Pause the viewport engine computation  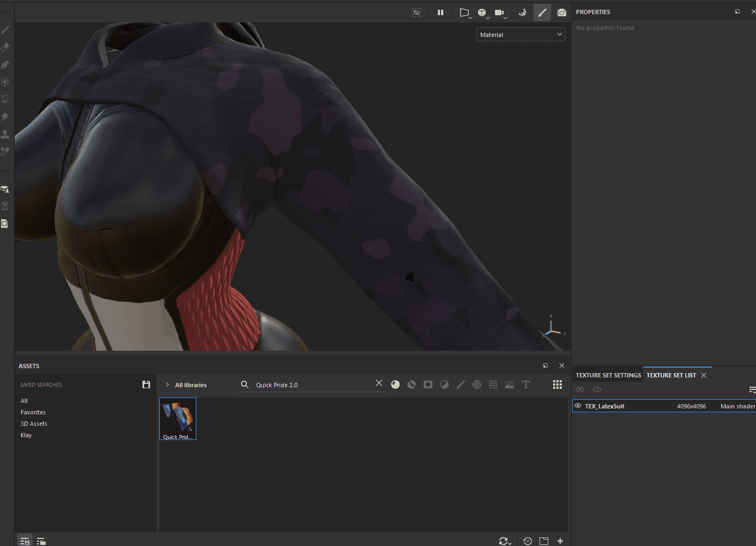[441, 13]
